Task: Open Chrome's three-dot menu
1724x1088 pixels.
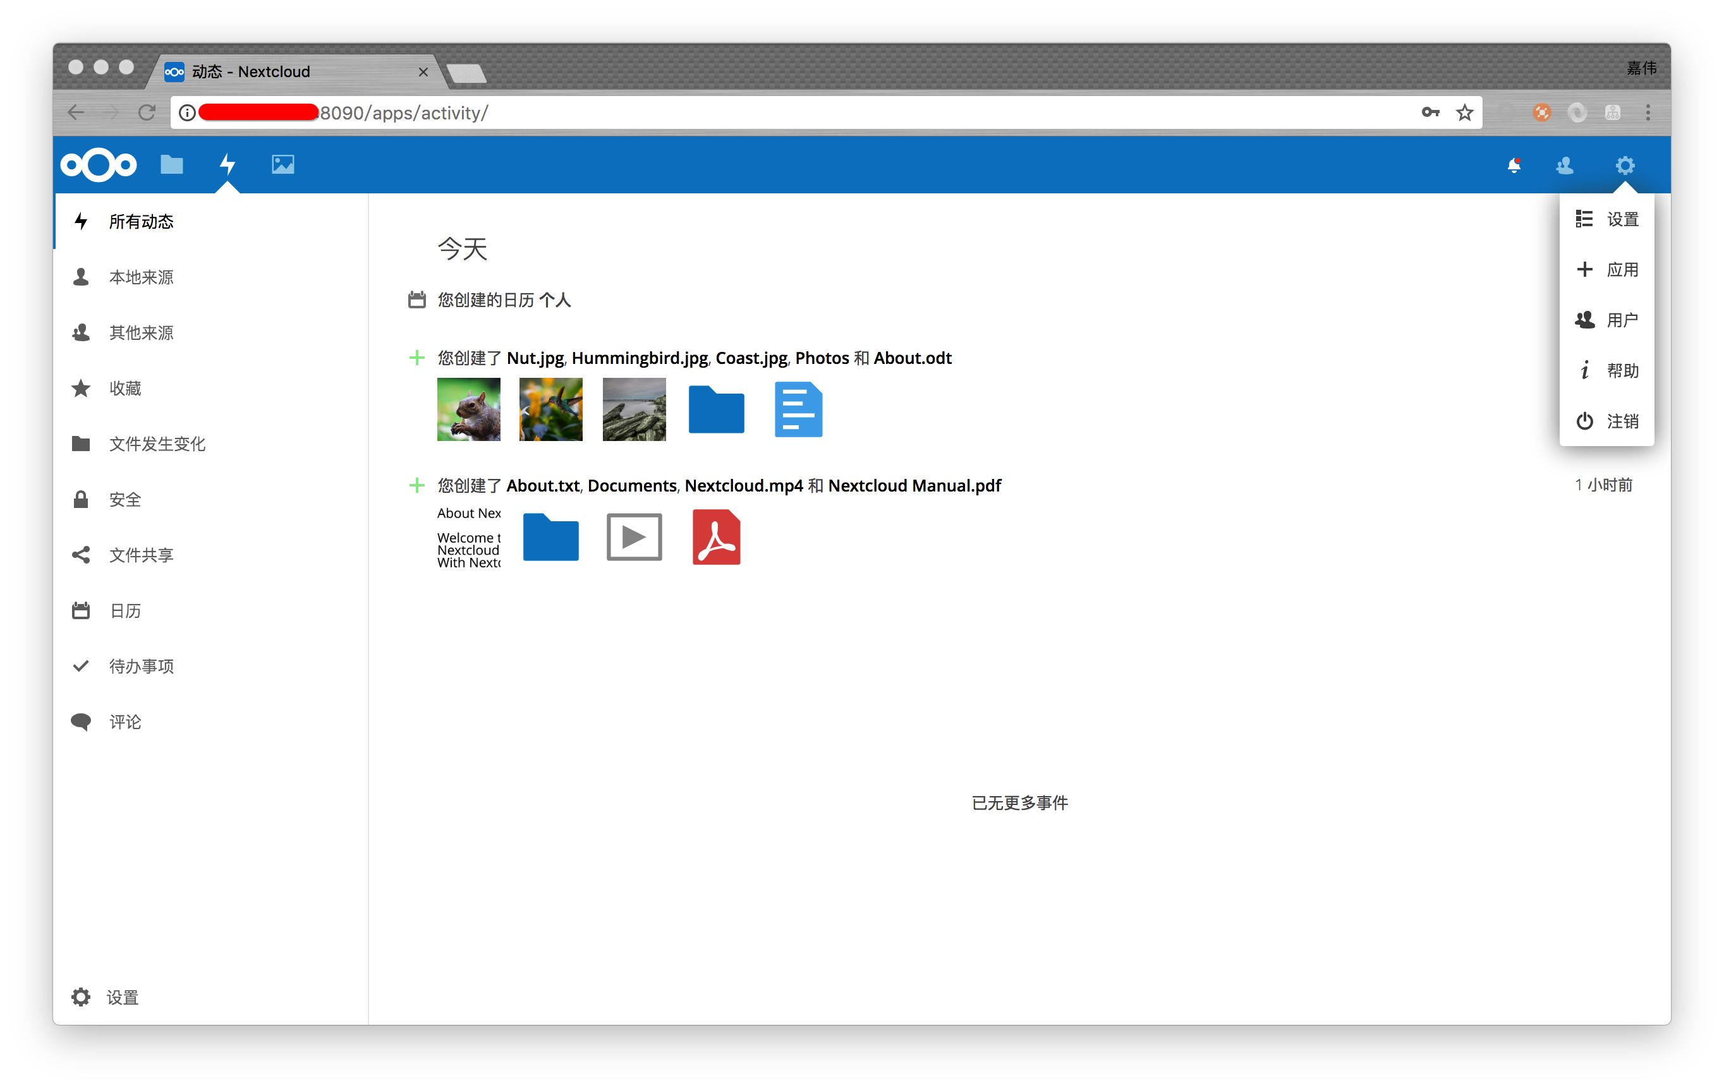Action: click(x=1648, y=112)
